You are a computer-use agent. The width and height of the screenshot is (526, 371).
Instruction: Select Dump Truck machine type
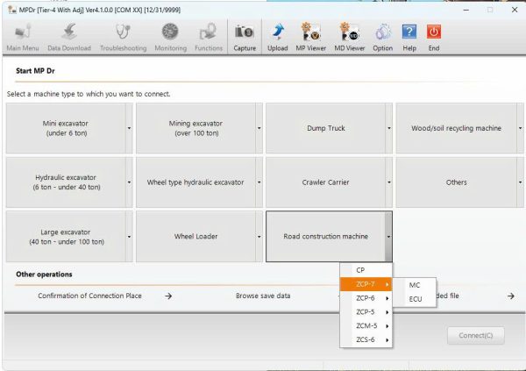326,128
